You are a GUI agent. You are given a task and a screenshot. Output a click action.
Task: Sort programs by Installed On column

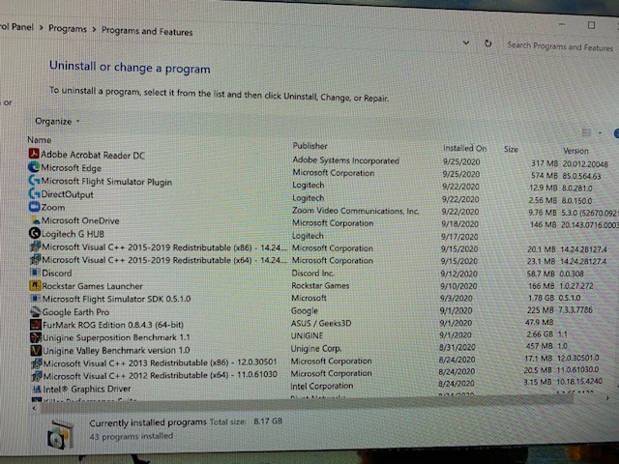[464, 148]
